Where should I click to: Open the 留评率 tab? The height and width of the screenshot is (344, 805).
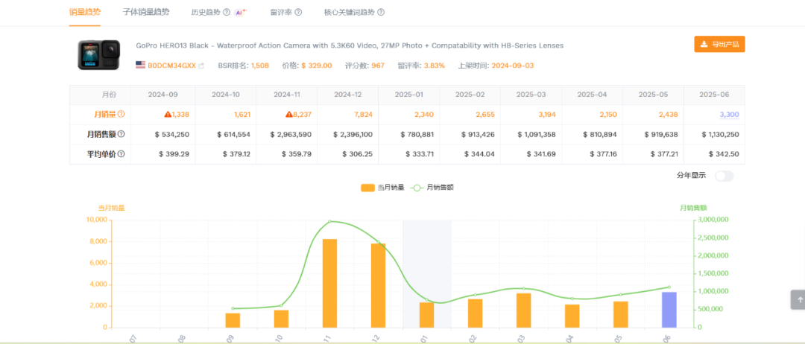click(x=281, y=12)
